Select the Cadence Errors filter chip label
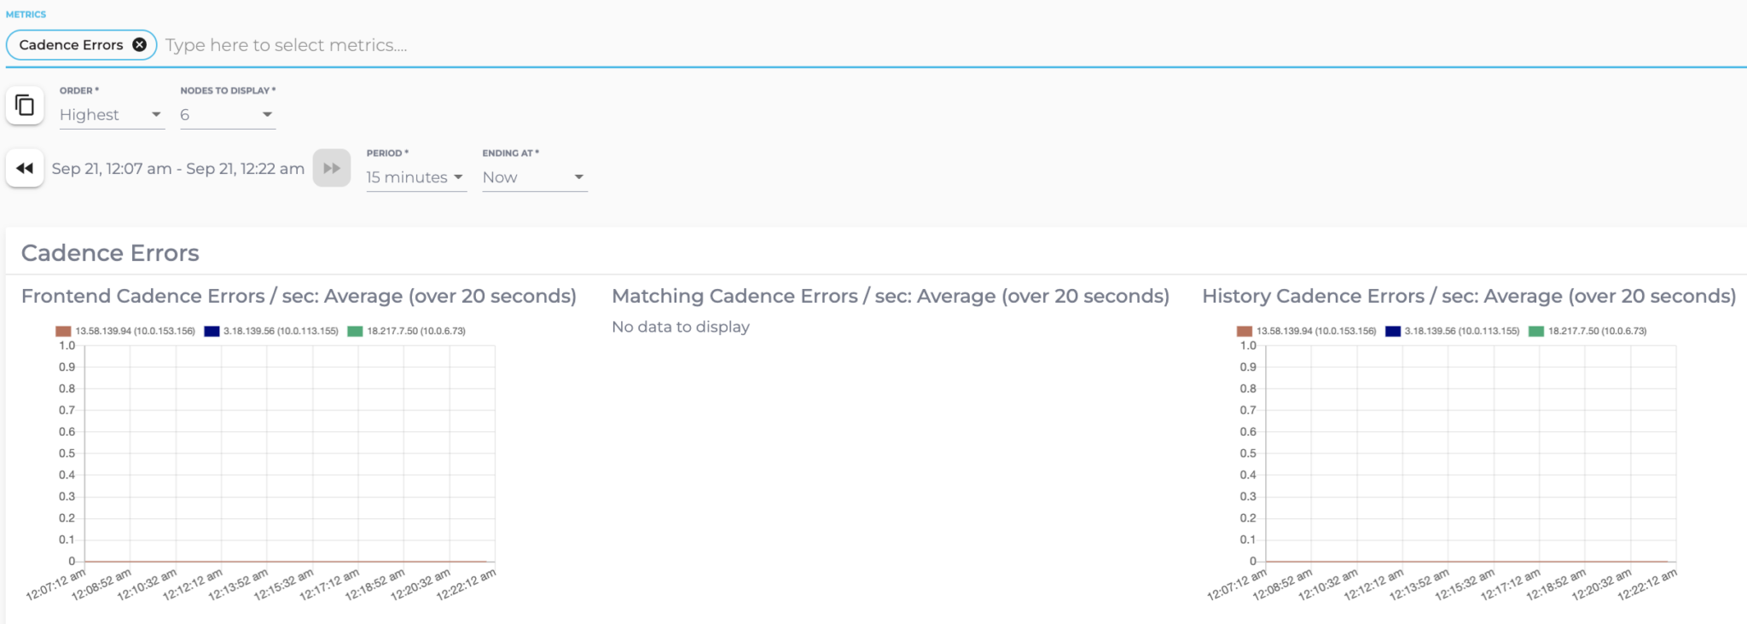1747x624 pixels. coord(73,44)
